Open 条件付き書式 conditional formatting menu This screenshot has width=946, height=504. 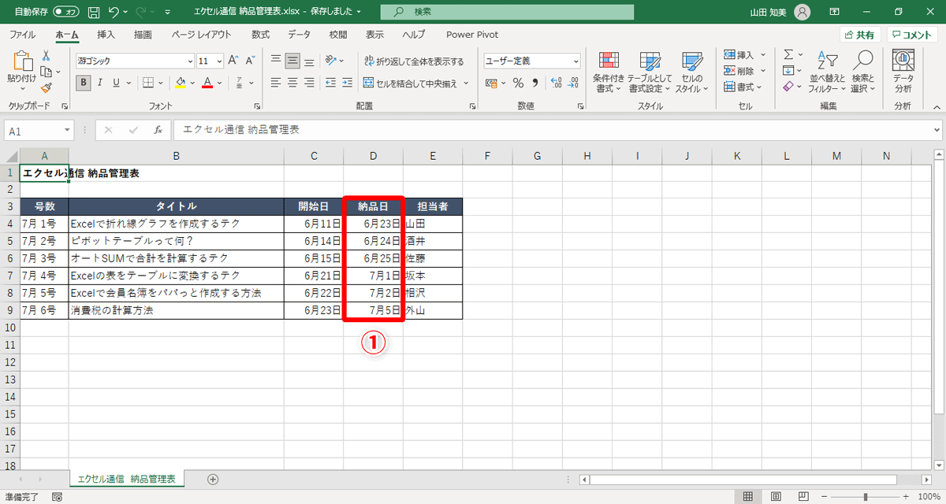click(609, 72)
